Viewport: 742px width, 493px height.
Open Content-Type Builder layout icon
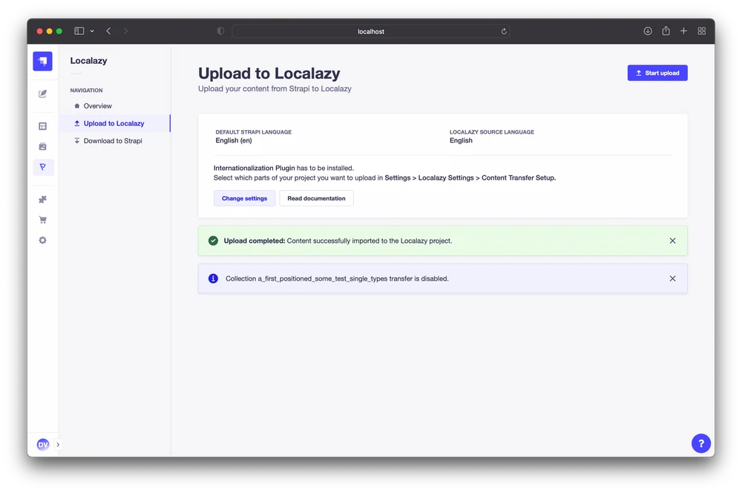point(42,126)
